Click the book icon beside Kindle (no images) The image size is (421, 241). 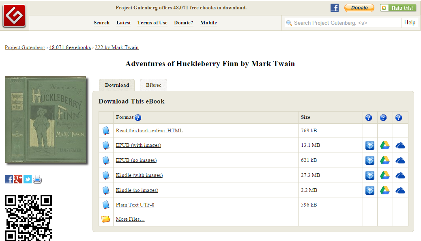pyautogui.click(x=106, y=191)
